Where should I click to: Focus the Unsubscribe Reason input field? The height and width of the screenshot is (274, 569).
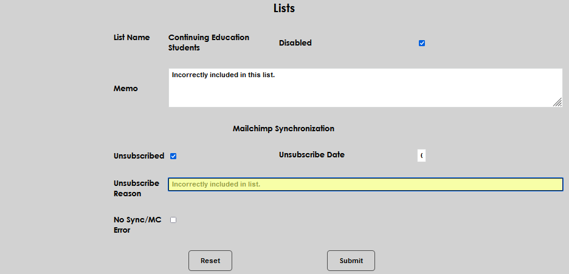click(x=365, y=184)
